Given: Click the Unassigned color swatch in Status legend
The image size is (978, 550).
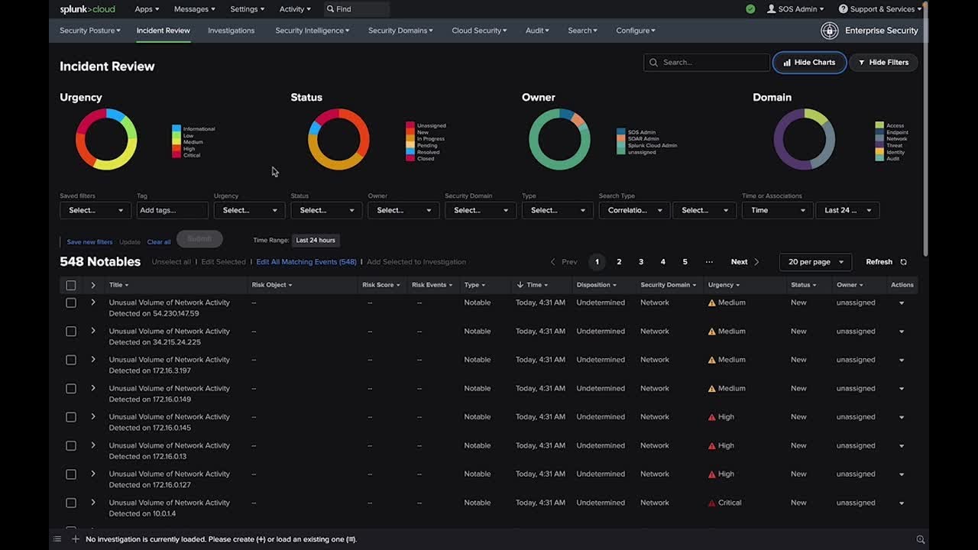Looking at the screenshot, I should tap(410, 125).
